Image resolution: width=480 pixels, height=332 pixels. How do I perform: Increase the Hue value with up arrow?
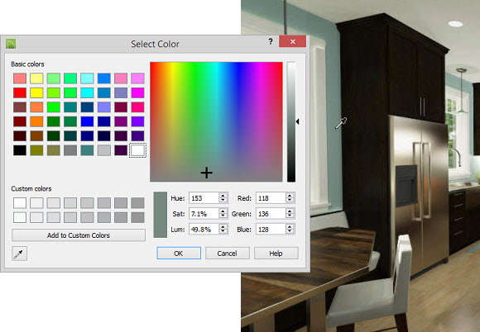click(223, 196)
